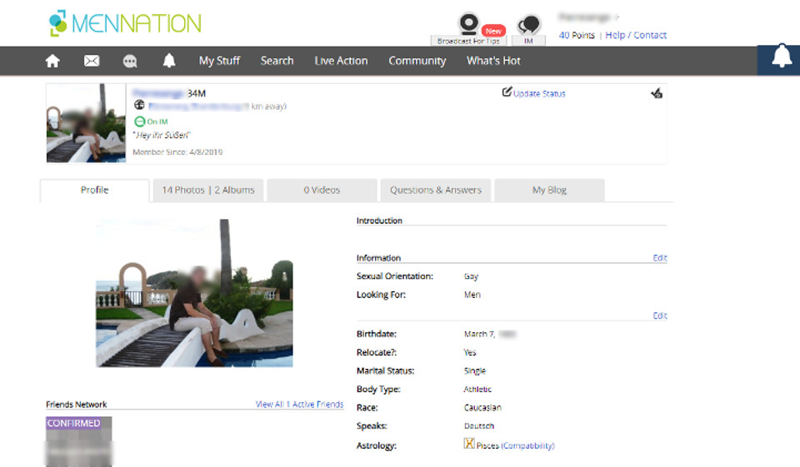Expand the Live Action menu

tap(341, 61)
